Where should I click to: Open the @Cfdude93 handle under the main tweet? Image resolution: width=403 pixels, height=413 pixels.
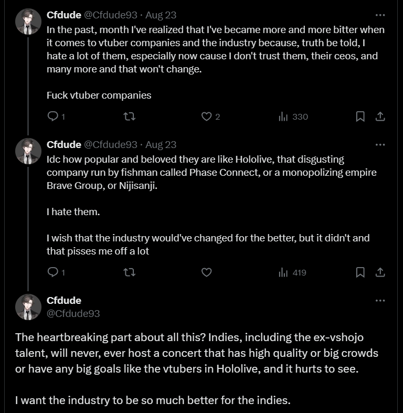(73, 313)
